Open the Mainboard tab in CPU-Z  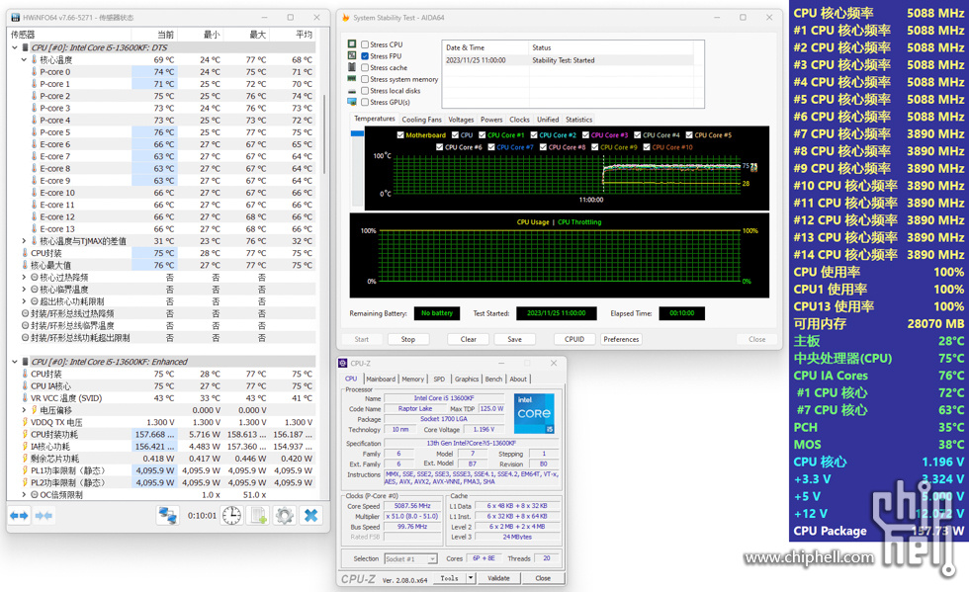(x=381, y=379)
